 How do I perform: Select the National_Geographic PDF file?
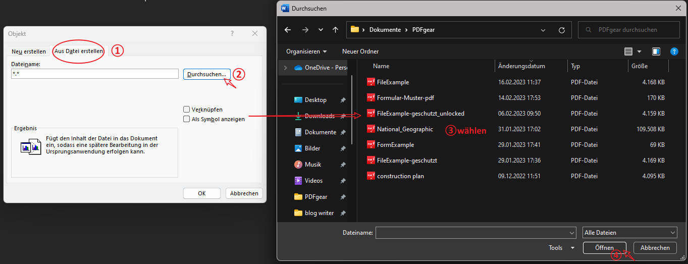coord(405,129)
